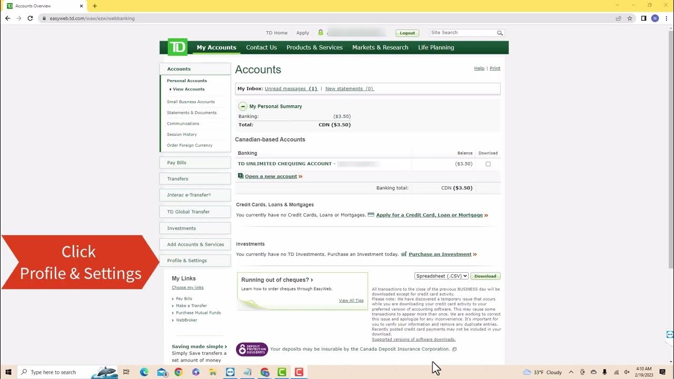Click the browser back arrow
Viewport: 674px width, 379px height.
(7, 18)
